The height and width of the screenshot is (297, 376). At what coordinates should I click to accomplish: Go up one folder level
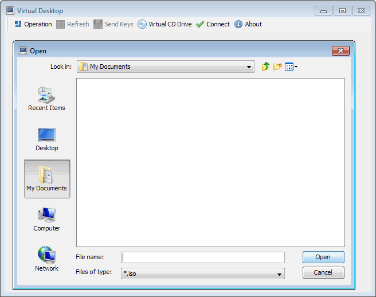click(266, 67)
